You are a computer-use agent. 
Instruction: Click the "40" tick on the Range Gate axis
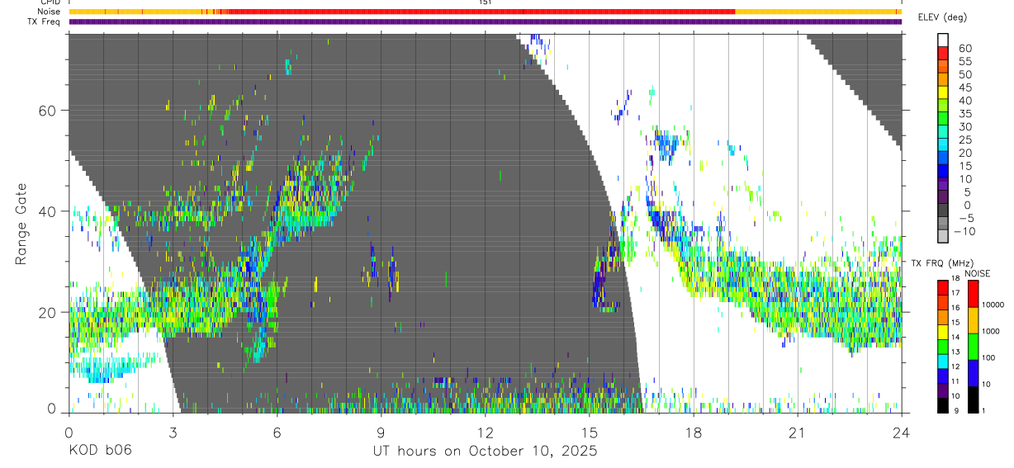[x=47, y=210]
